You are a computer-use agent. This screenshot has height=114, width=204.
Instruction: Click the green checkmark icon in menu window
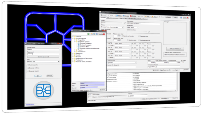pos(88,34)
